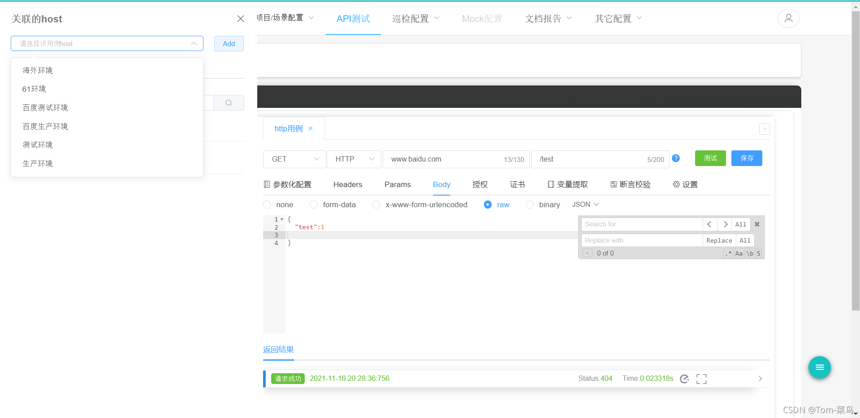Image resolution: width=860 pixels, height=418 pixels.
Task: Expand the 其它配置 menu
Action: coord(618,18)
